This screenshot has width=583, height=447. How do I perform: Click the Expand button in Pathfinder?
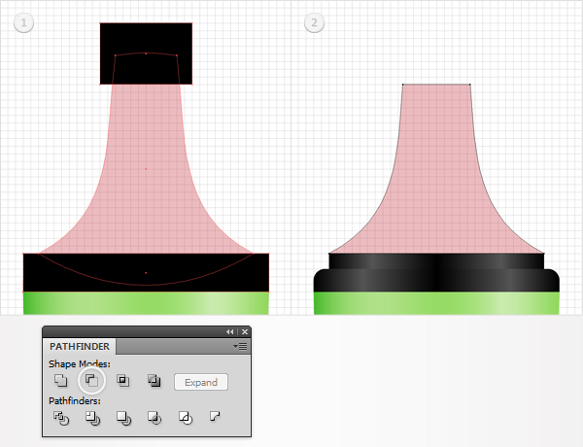[201, 382]
